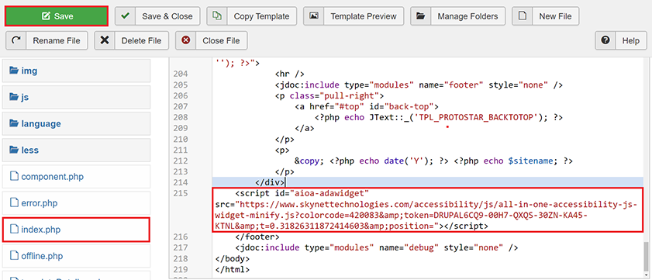Click the folder icon on Manage Folders
Viewport: 652px width, 280px height.
420,16
